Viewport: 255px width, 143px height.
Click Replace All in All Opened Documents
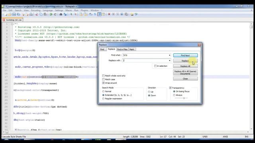click(x=185, y=72)
